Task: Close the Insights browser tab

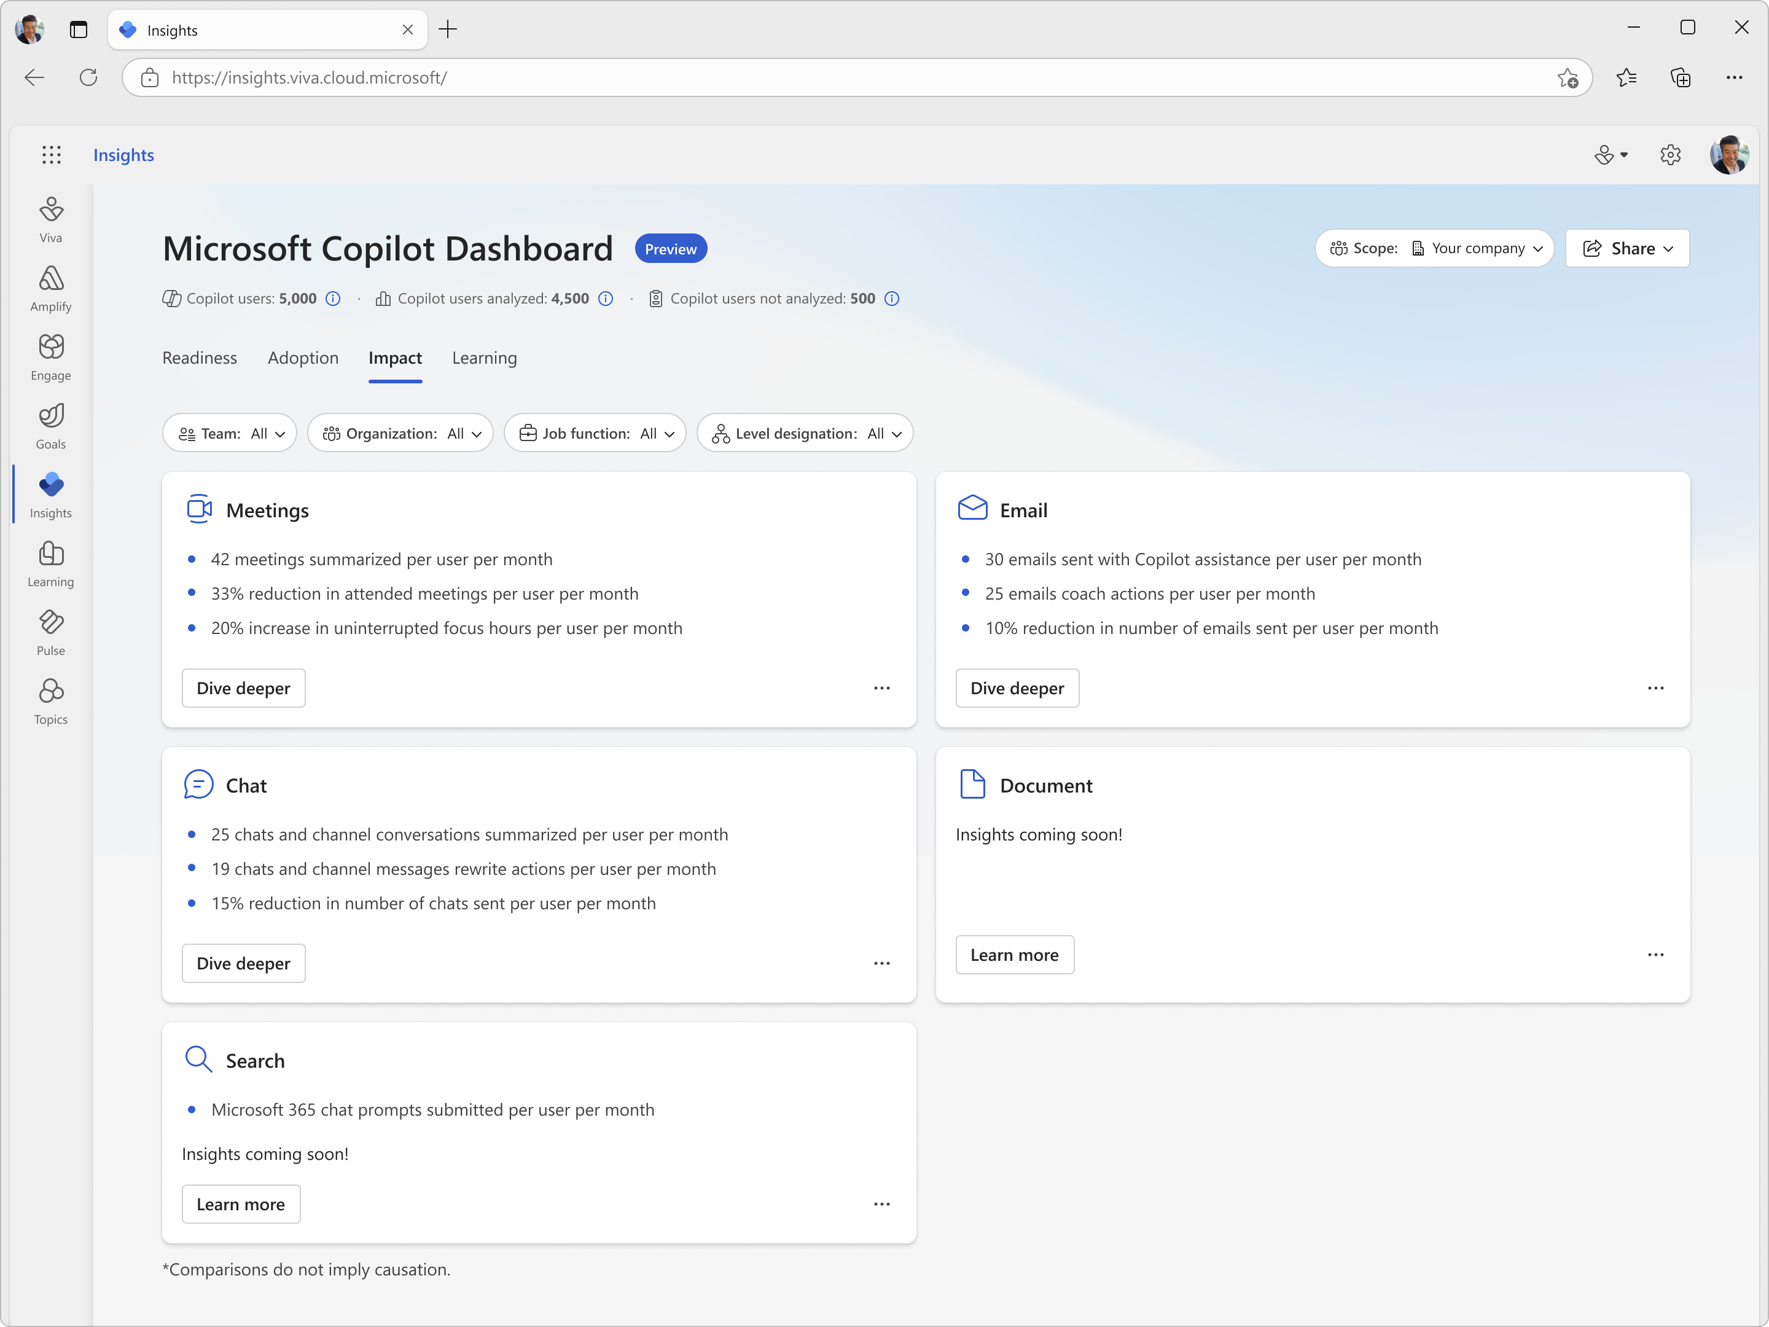Action: tap(407, 29)
